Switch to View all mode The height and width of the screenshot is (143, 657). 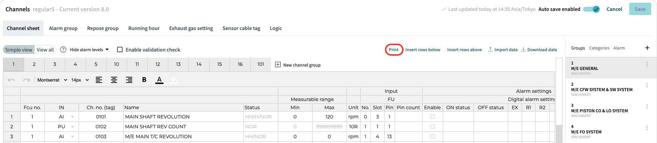(45, 49)
